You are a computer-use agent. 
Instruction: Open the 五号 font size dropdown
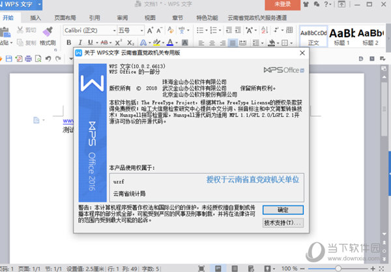[141, 31]
